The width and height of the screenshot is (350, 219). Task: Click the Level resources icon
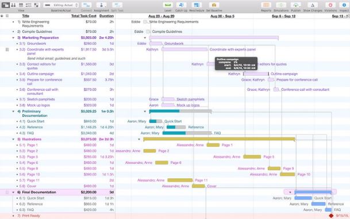pos(168,5)
